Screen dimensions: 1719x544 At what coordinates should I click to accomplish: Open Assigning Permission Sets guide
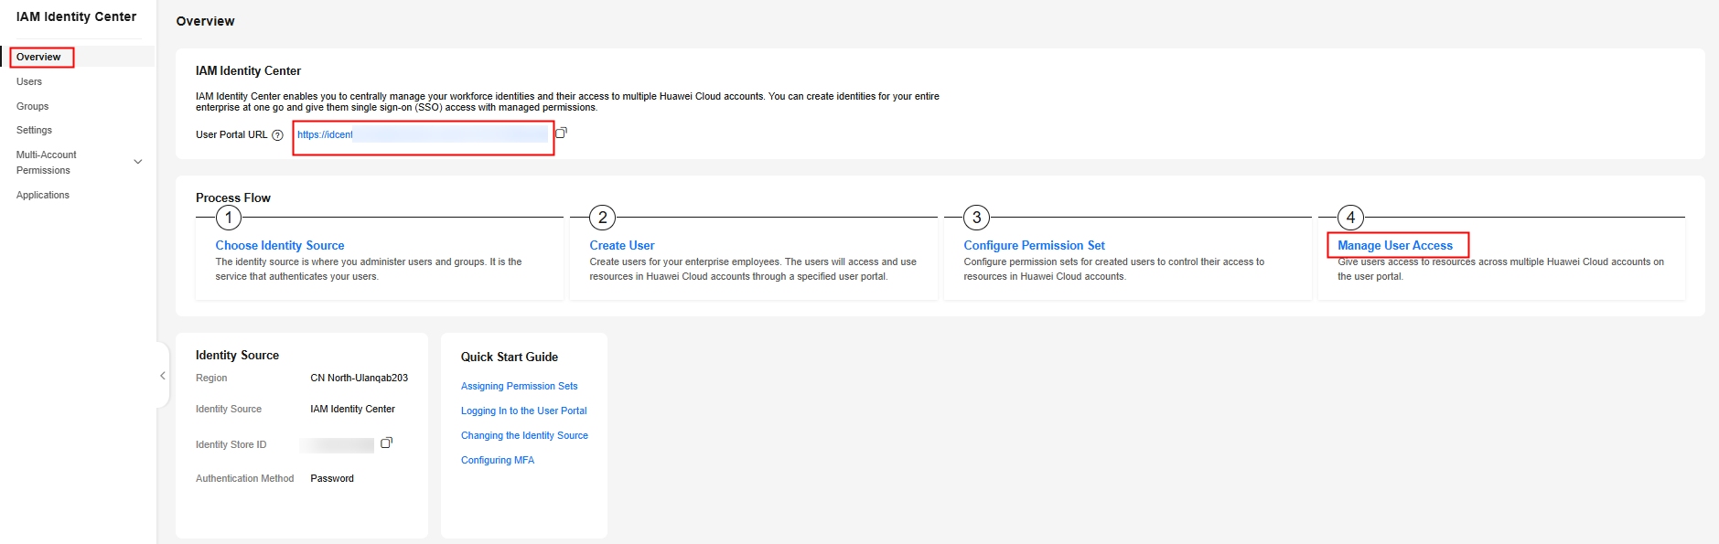pos(520,386)
